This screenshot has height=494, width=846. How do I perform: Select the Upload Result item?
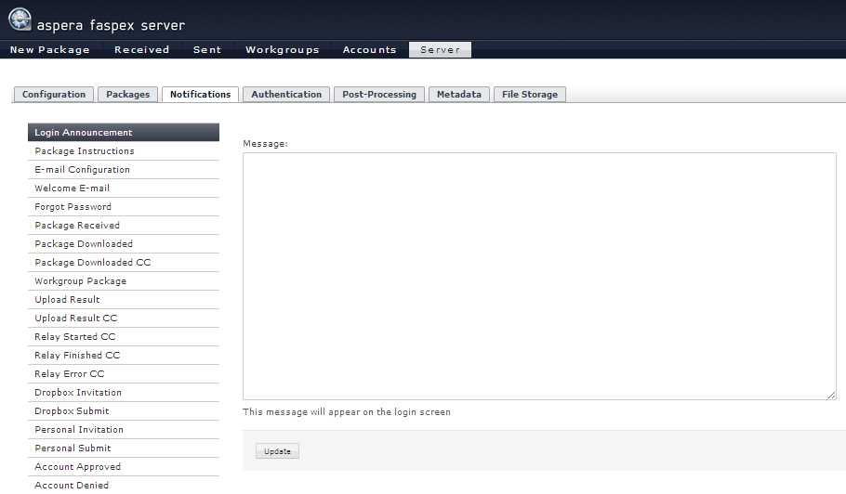[x=124, y=300]
